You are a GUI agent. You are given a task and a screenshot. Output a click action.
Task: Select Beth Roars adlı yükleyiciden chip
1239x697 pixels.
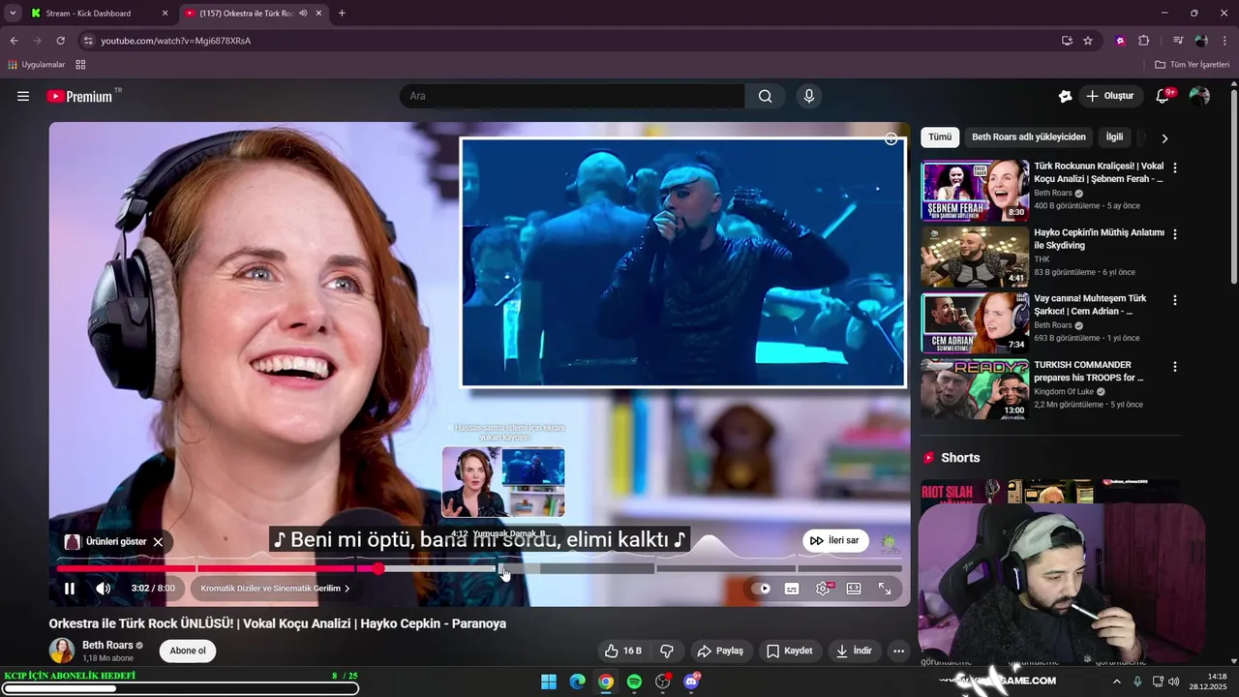[1029, 137]
